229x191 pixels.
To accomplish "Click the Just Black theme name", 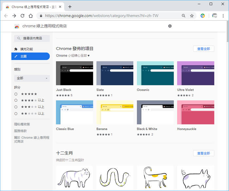I will (x=64, y=90).
